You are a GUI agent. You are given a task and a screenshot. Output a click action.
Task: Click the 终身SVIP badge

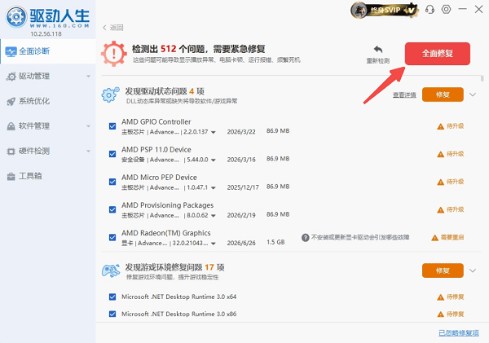pyautogui.click(x=384, y=11)
